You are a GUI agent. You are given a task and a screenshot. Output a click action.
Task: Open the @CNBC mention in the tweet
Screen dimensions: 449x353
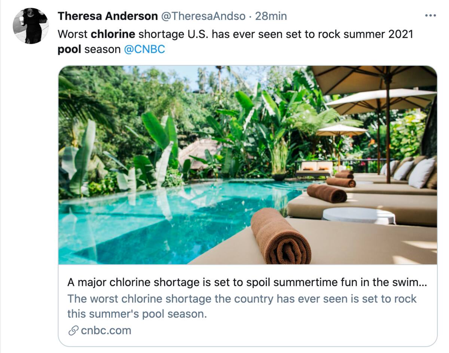pos(144,49)
